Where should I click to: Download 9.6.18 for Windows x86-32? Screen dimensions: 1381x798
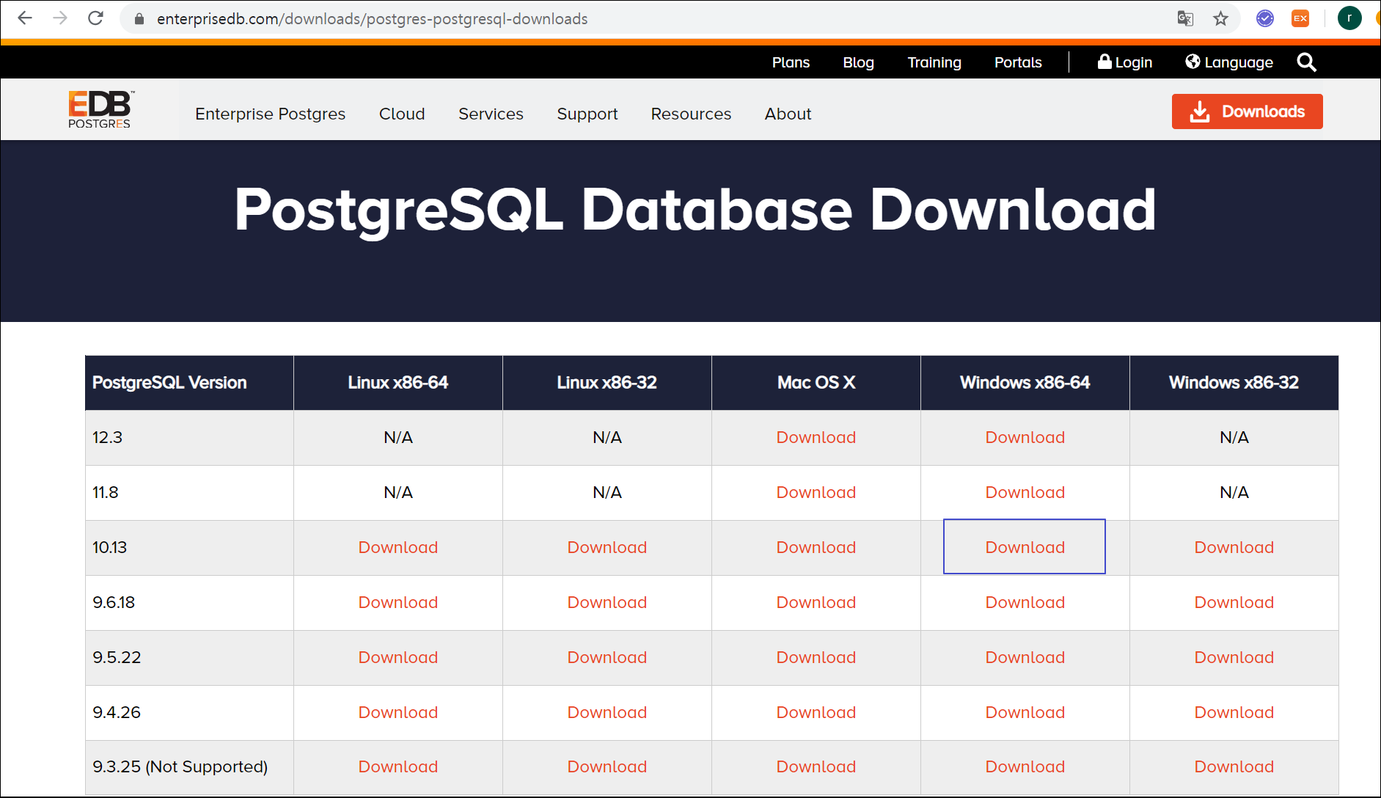point(1234,602)
